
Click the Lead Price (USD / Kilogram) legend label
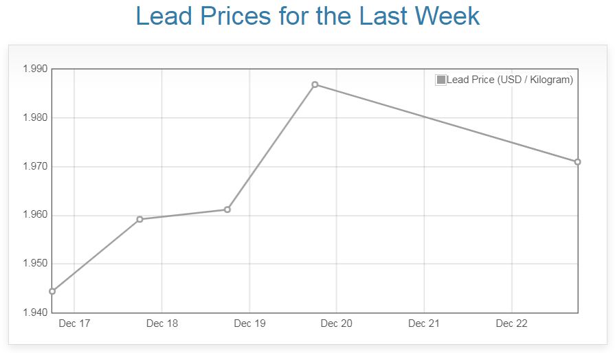click(x=509, y=80)
